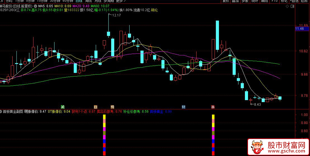Click the 卖出价参考: 8.76 value
Viewport: 310px width, 156px height.
click(109, 112)
